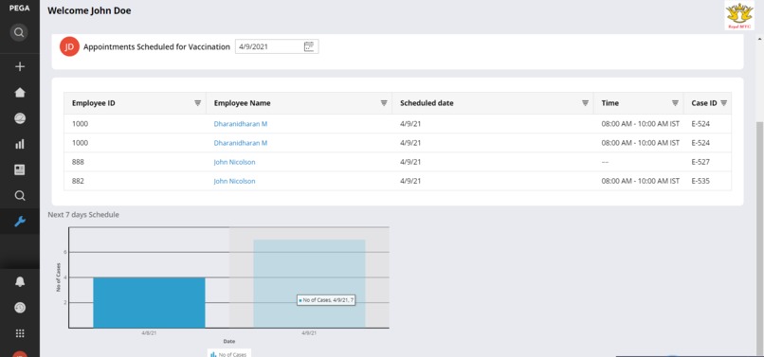Open Time column filter menu

click(675, 103)
